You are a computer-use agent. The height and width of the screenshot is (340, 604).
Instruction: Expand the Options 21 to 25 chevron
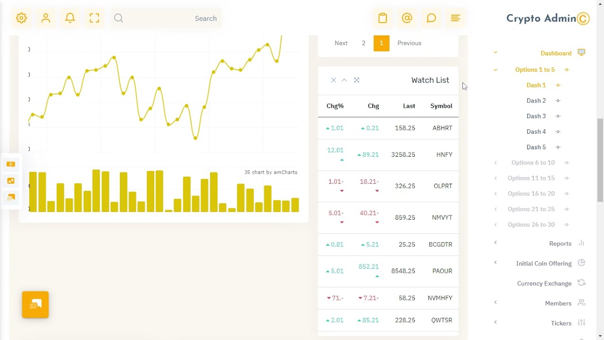tap(495, 209)
